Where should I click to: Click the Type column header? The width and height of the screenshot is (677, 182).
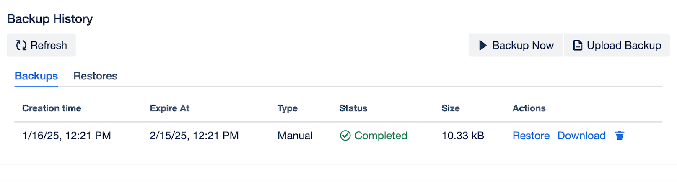tap(287, 108)
